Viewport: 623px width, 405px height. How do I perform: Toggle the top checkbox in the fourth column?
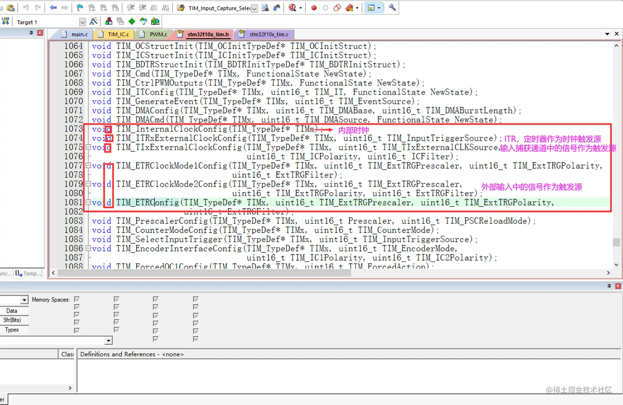click(196, 299)
